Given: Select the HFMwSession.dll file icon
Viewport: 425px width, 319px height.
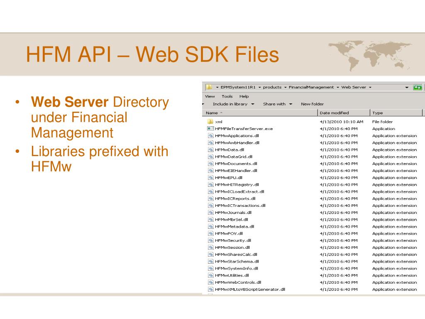Looking at the screenshot, I should coord(210,248).
